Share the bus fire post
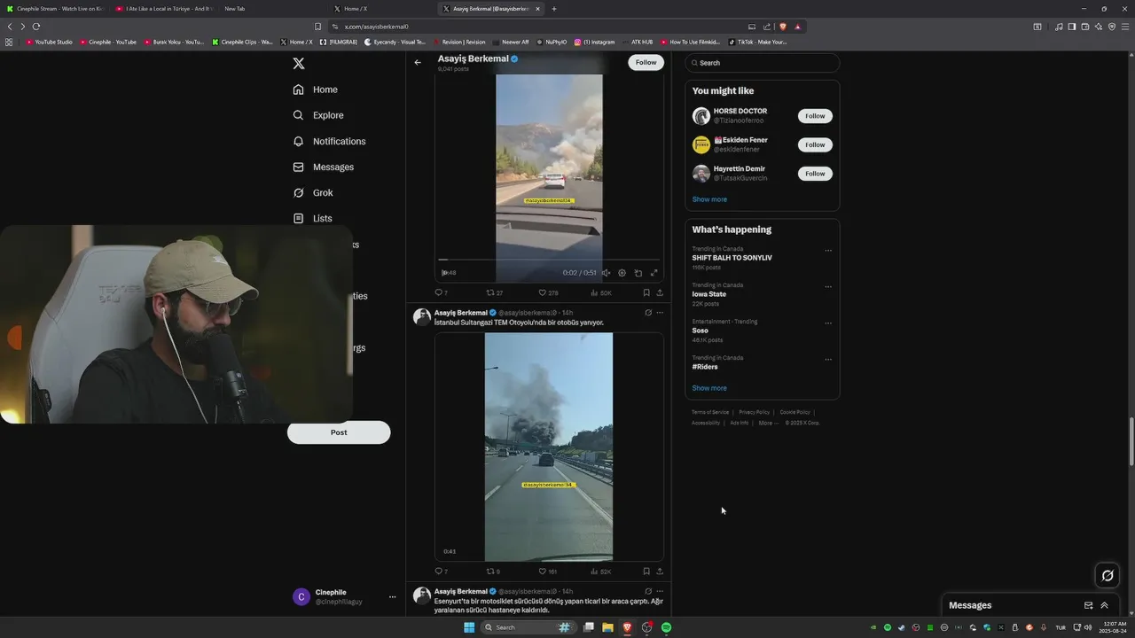The width and height of the screenshot is (1135, 638). (x=660, y=572)
